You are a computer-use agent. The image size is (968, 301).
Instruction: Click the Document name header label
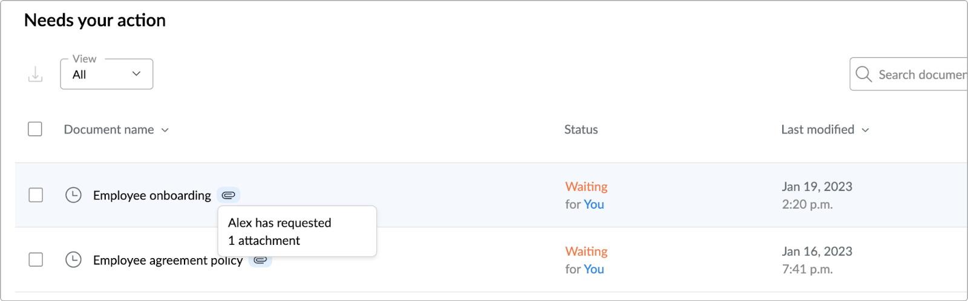point(109,129)
